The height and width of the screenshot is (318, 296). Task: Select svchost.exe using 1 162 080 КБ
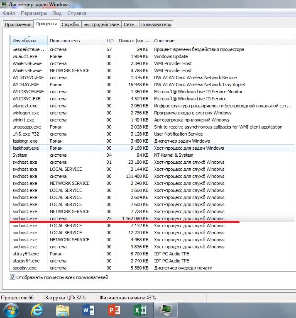coord(152,218)
